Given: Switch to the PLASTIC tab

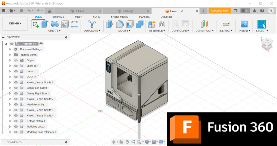Looking at the screenshot, I should 144,17.
